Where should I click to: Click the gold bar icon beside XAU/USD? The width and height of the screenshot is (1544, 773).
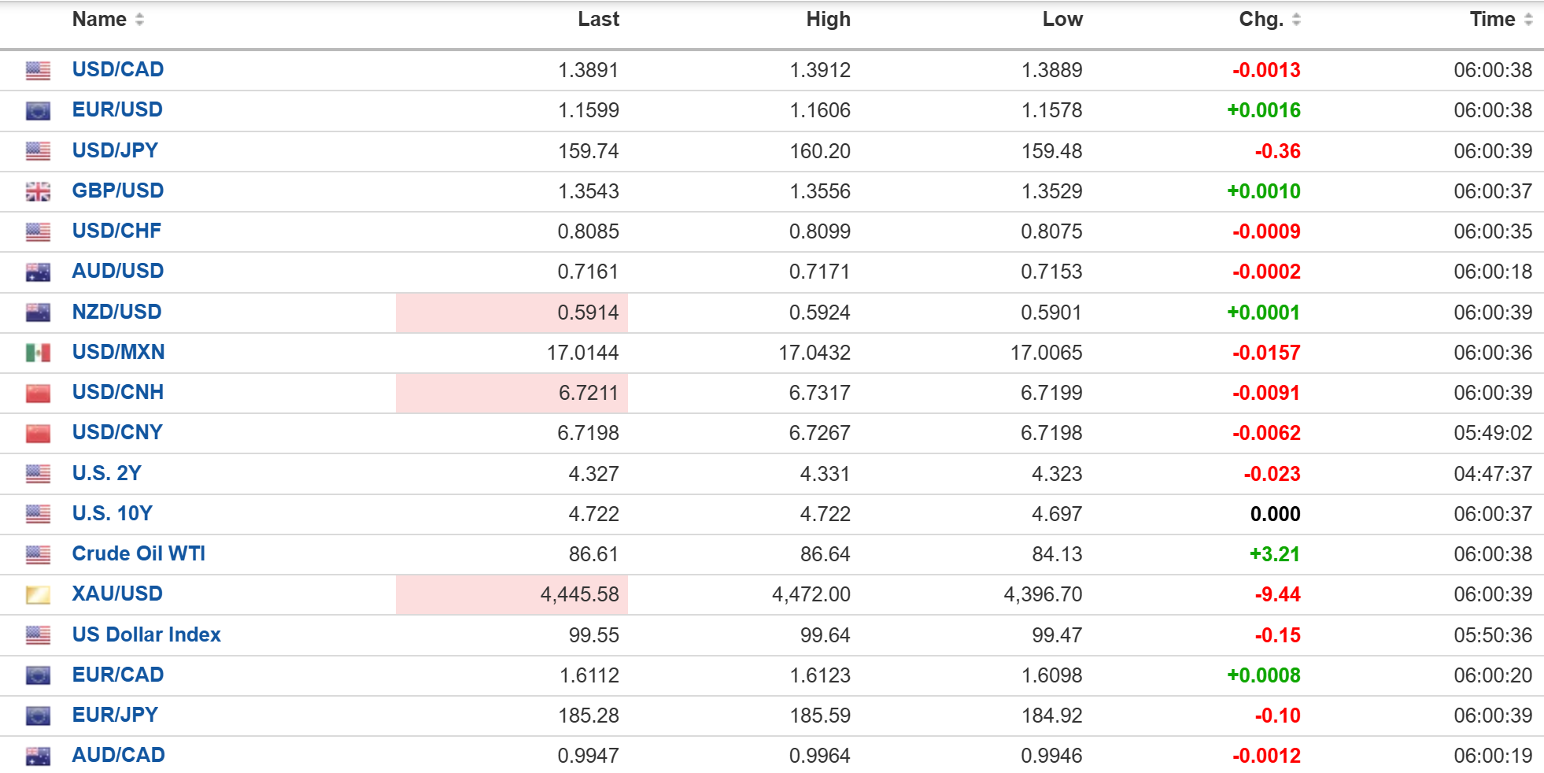pyautogui.click(x=38, y=595)
